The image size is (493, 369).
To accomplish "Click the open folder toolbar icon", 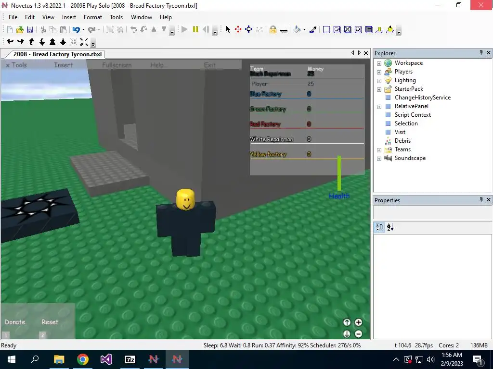I will [20, 29].
